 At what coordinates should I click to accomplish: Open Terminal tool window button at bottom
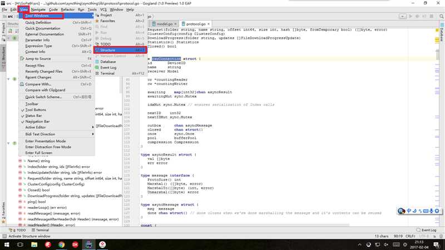[x=40, y=230]
